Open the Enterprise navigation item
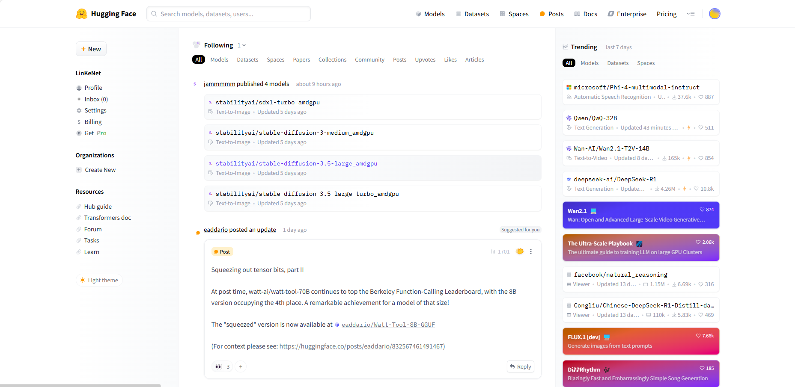 coord(627,14)
